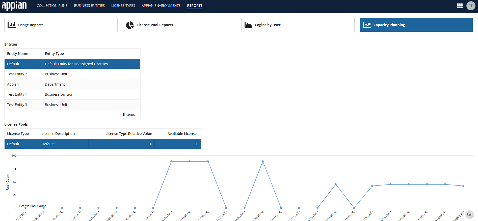Open the app navigation grid icon
This screenshot has height=221, width=478.
pyautogui.click(x=460, y=6)
